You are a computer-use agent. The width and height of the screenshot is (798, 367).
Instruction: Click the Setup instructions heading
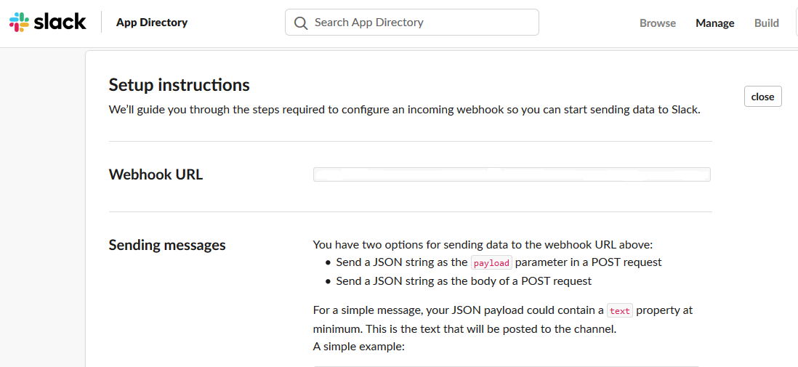(179, 85)
